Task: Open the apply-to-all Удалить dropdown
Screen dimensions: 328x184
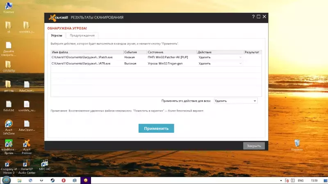Action: pyautogui.click(x=235, y=101)
